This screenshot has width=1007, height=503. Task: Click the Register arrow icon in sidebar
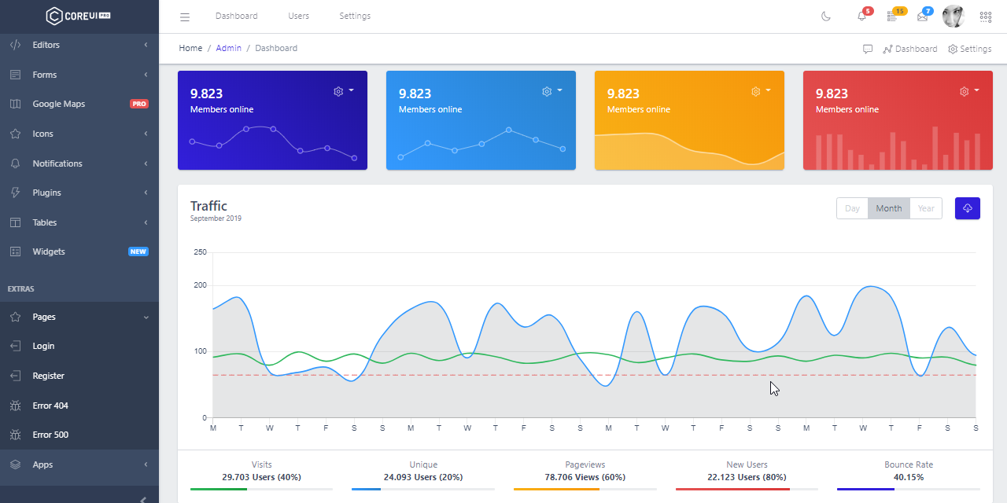pos(15,376)
